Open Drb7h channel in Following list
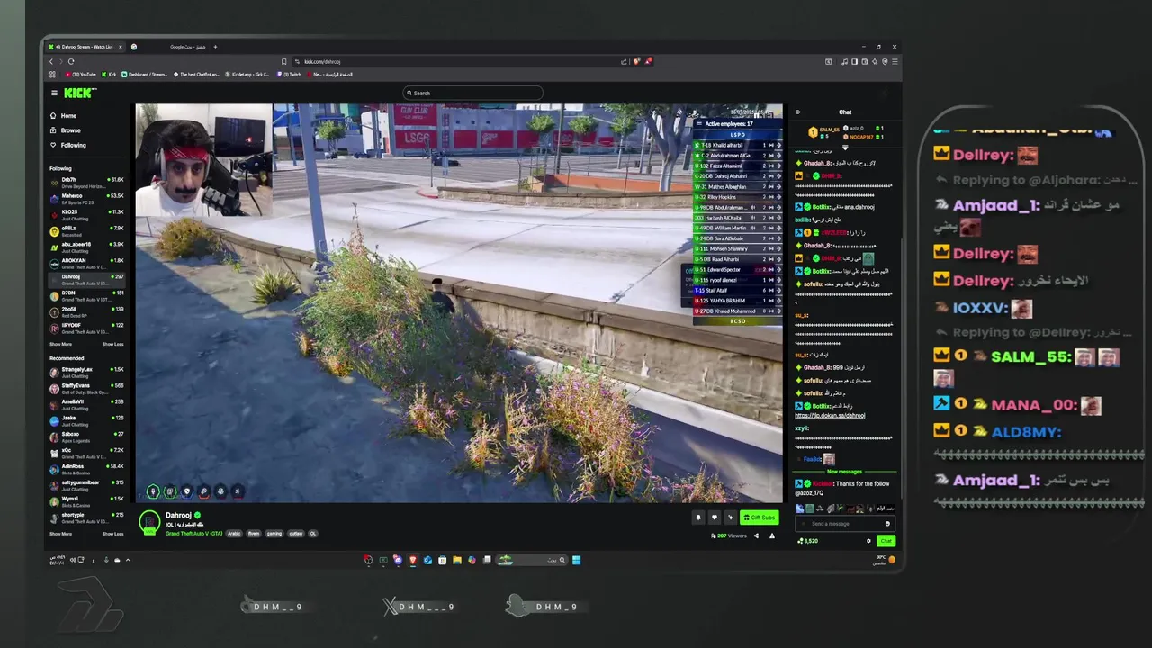1152x648 pixels. tap(86, 182)
